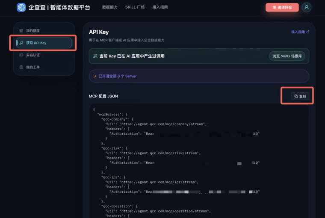The width and height of the screenshot is (325, 218).
Task: Go to SKILL 广场 tab
Action: coord(135,7)
